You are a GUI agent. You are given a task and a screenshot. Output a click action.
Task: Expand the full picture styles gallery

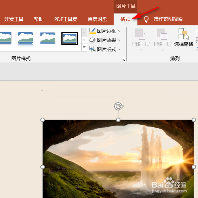(84, 48)
